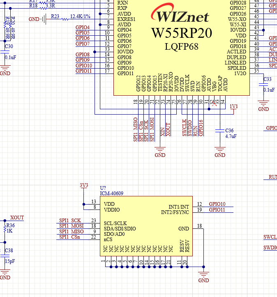The width and height of the screenshot is (277, 297).
Task: Click the LINKLED pin name
Action: (x=235, y=63)
